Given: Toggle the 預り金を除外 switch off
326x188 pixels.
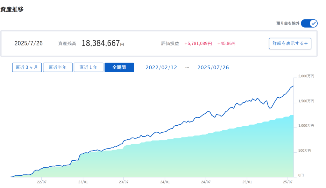Looking at the screenshot, I should [x=309, y=23].
